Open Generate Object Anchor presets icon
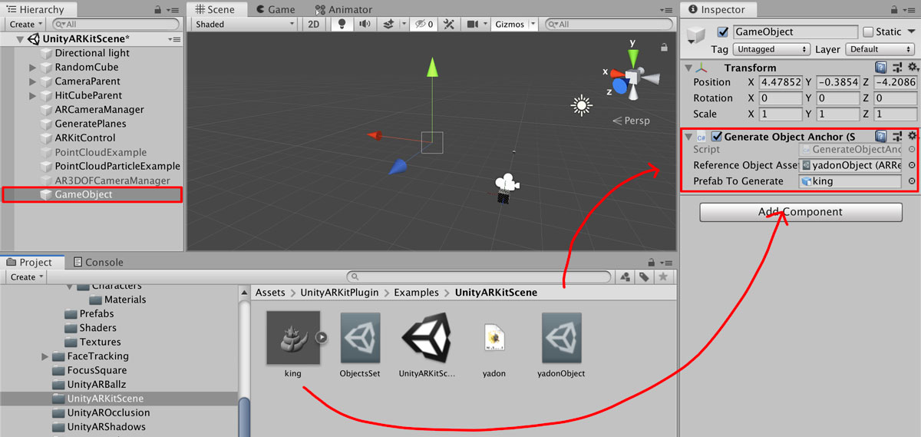The image size is (921, 437). [896, 136]
